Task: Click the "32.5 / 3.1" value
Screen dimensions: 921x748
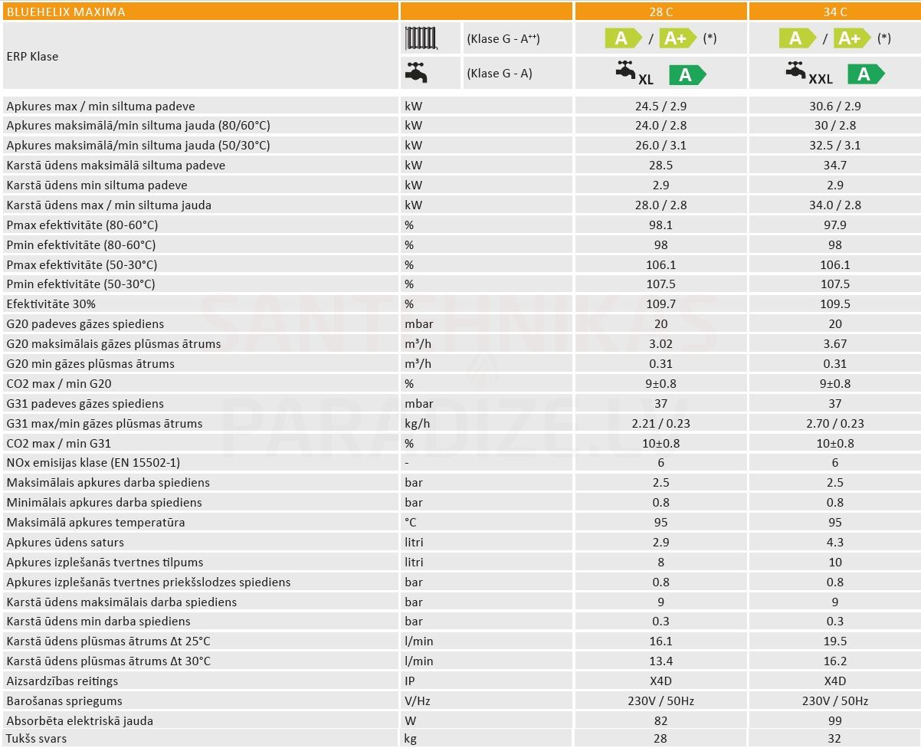Action: pyautogui.click(x=835, y=146)
